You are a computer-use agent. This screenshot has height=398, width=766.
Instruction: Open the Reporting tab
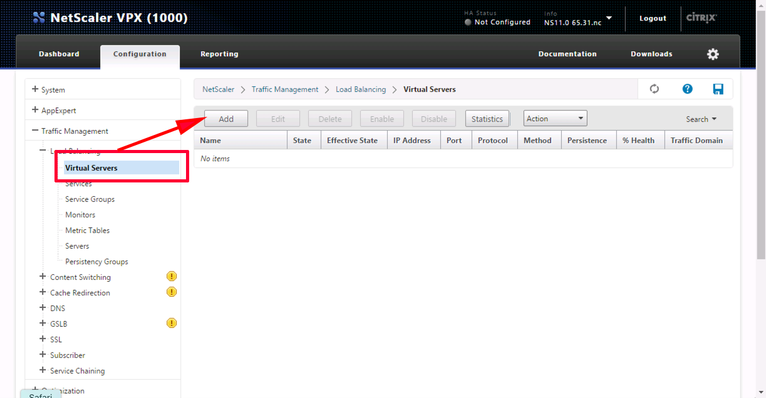(x=219, y=54)
